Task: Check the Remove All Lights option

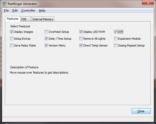Action: point(81,39)
